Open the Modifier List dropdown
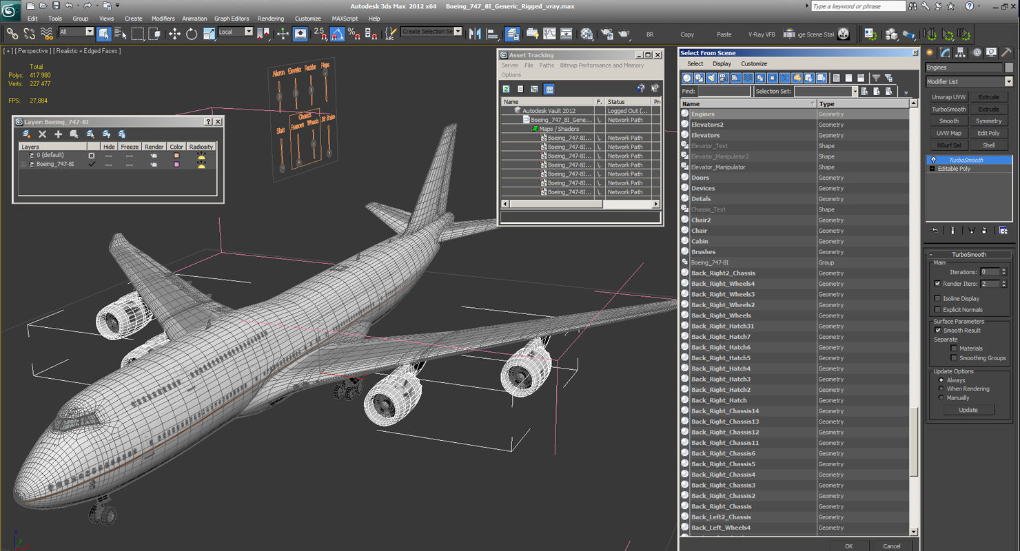1020x551 pixels. [x=1009, y=81]
